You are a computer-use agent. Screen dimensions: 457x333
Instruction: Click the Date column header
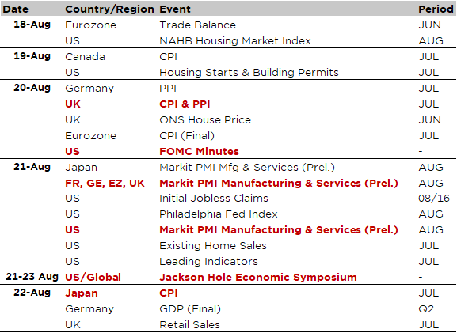(x=16, y=9)
